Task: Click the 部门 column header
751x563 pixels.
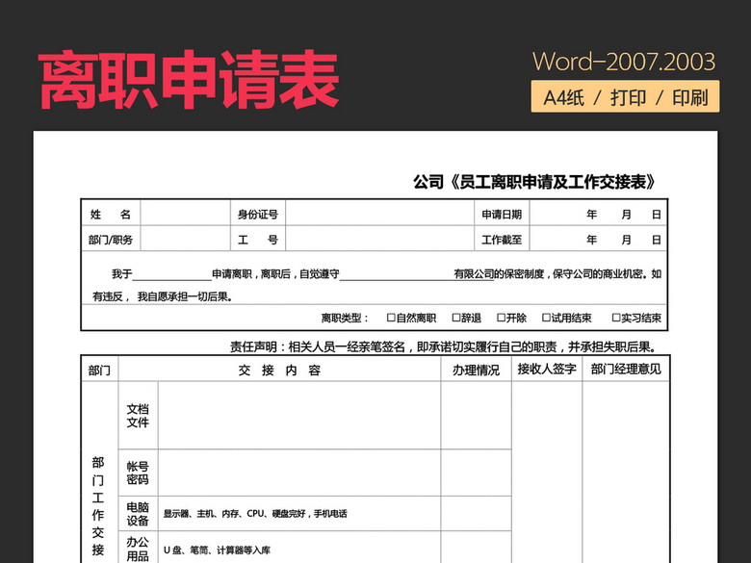Action: [x=99, y=370]
